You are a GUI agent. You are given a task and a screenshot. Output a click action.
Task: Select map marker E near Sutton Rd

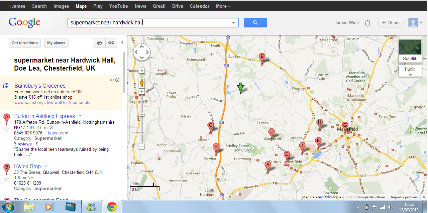pyautogui.click(x=318, y=143)
